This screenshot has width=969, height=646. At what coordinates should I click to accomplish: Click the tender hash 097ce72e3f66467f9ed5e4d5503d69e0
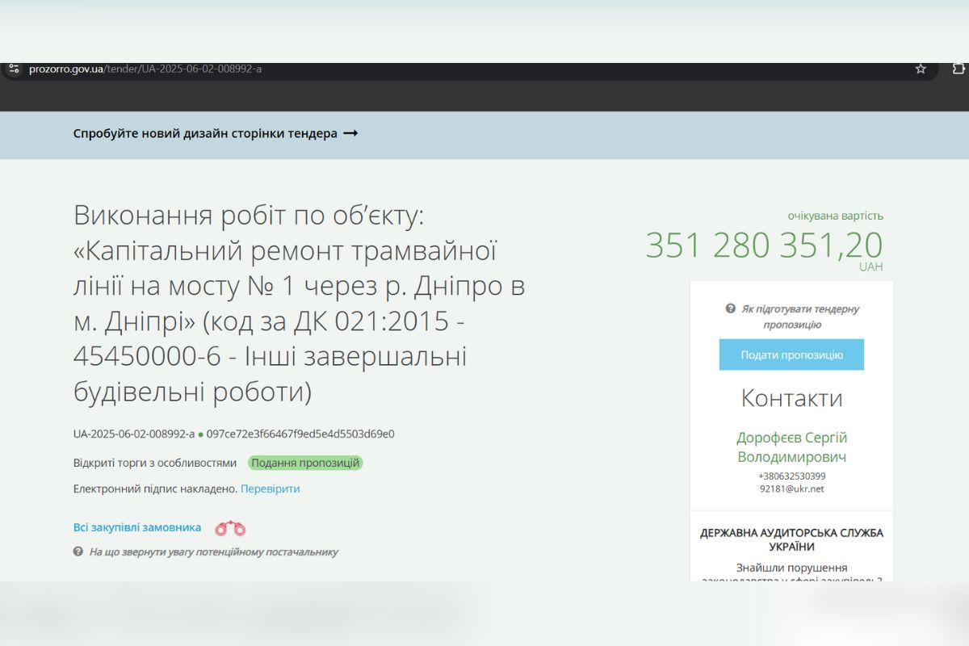point(300,434)
